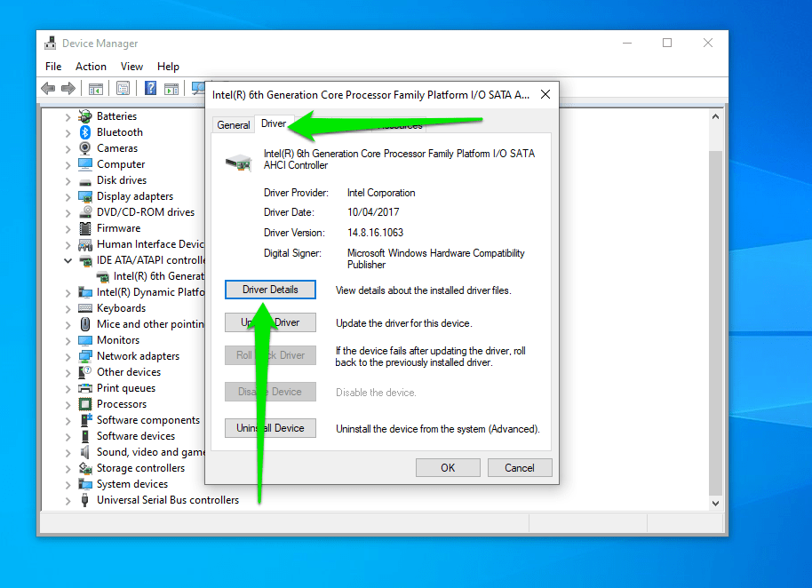Click the Batteries category icon
The height and width of the screenshot is (588, 812).
pos(85,116)
